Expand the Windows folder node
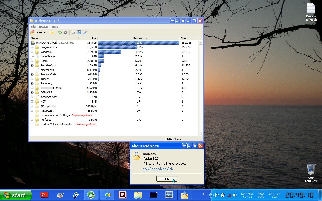Viewport: 322px width, 201px height. [32, 52]
